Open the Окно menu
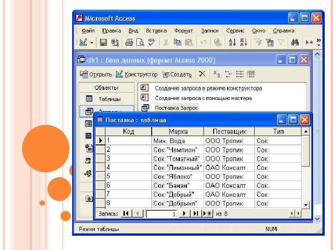Image resolution: width=333 pixels, height=250 pixels. pos(259,31)
